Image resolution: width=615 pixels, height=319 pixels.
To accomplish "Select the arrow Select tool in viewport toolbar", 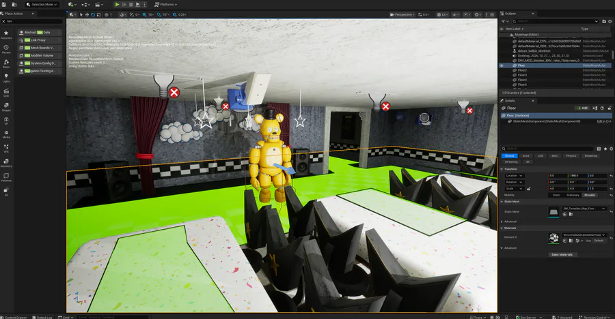I will pyautogui.click(x=81, y=14).
